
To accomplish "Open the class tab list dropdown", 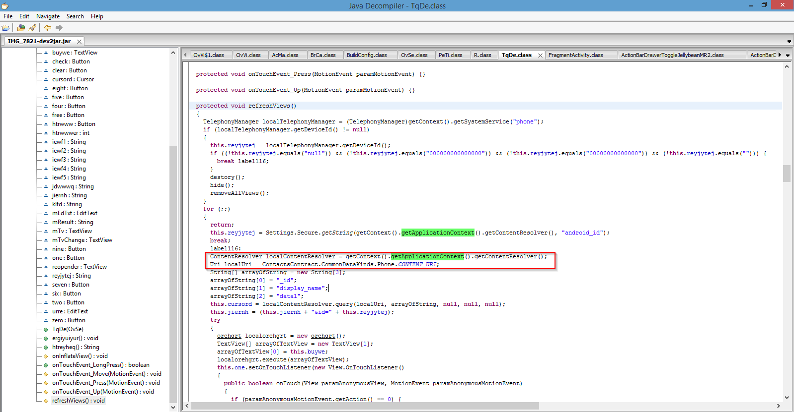I will click(x=788, y=55).
